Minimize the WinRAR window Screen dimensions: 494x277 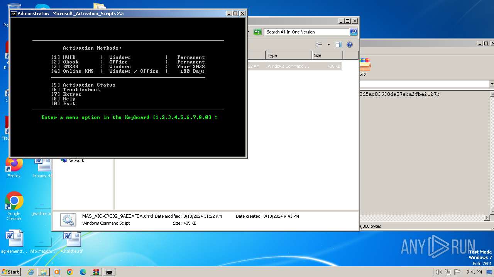pos(480,43)
